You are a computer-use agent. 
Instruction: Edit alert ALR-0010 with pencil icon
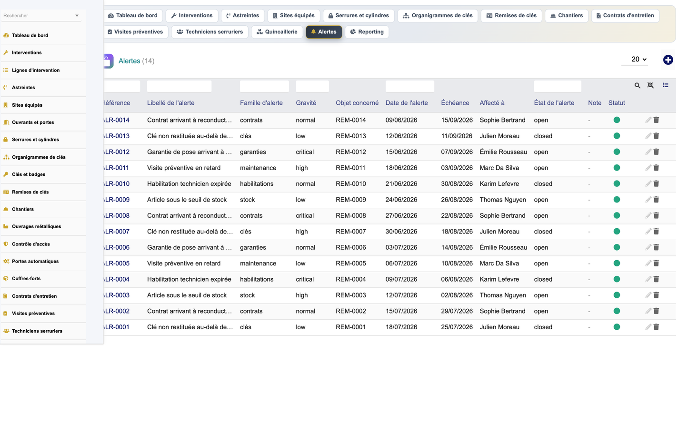tap(648, 184)
